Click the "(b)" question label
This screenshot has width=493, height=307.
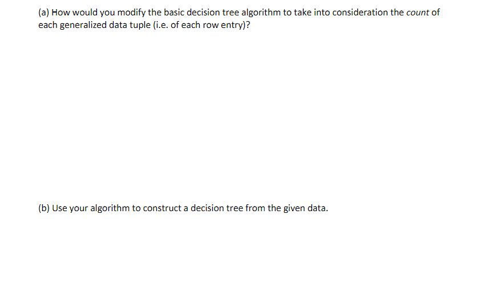click(44, 208)
